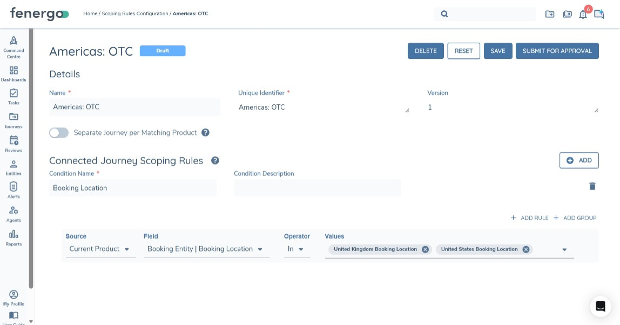Click the Condition Description input field
Image resolution: width=620 pixels, height=325 pixels.
pyautogui.click(x=317, y=188)
